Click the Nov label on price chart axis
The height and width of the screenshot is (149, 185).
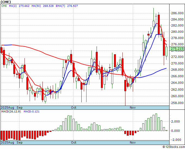[133, 108]
